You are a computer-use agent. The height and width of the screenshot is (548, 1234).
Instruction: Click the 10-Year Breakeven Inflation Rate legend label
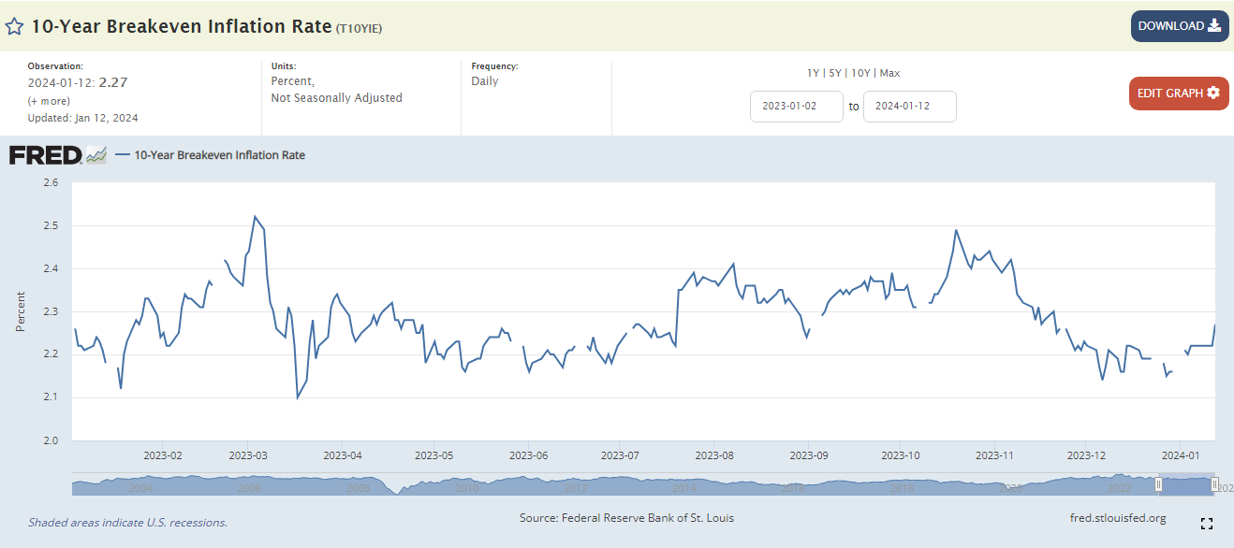click(219, 155)
